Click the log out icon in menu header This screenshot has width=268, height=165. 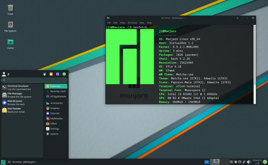(64, 74)
